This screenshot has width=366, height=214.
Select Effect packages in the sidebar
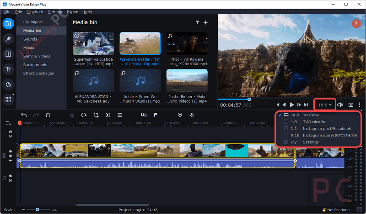[38, 73]
